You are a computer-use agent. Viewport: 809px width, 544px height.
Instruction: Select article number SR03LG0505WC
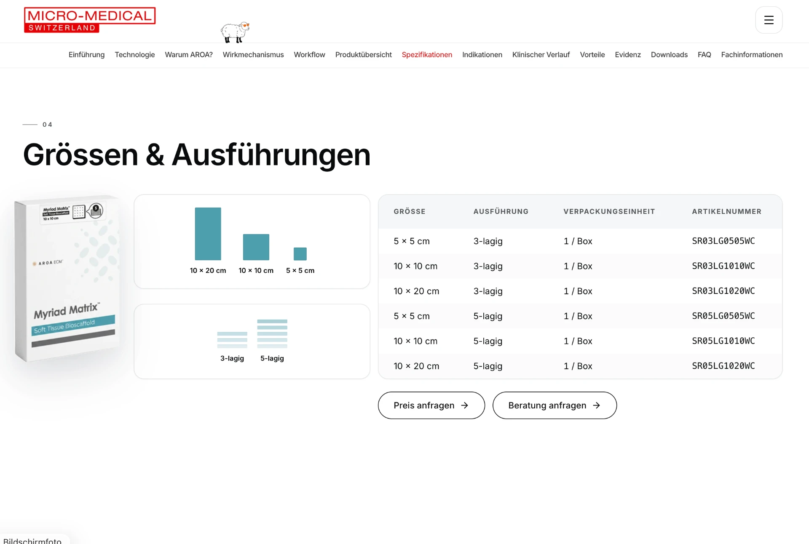pyautogui.click(x=723, y=241)
